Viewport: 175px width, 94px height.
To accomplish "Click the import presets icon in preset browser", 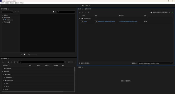I will (14, 62).
